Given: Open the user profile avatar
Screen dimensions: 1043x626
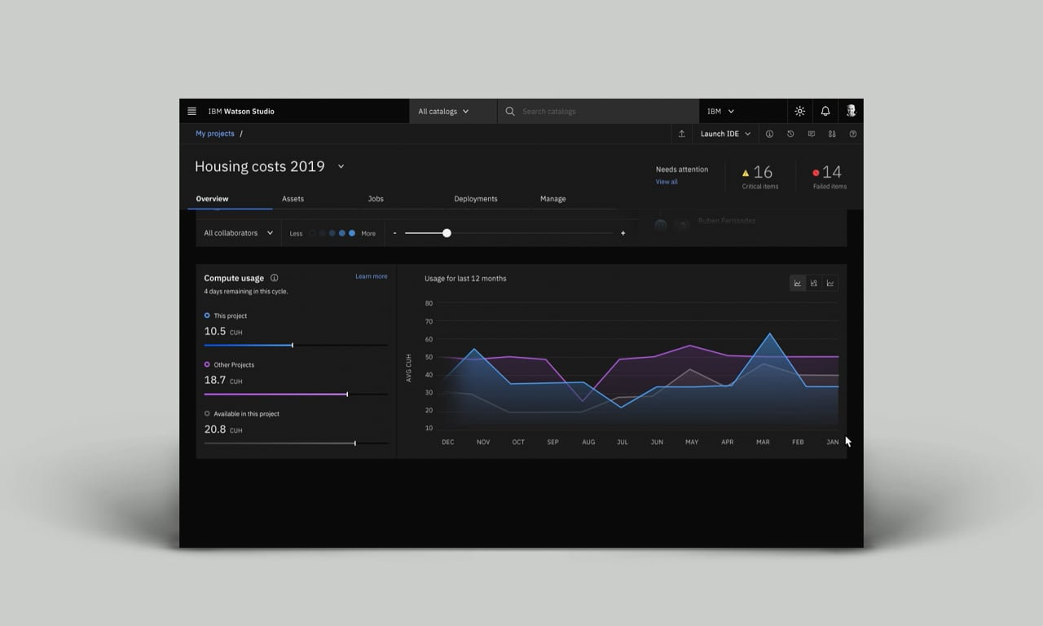Looking at the screenshot, I should pyautogui.click(x=851, y=112).
